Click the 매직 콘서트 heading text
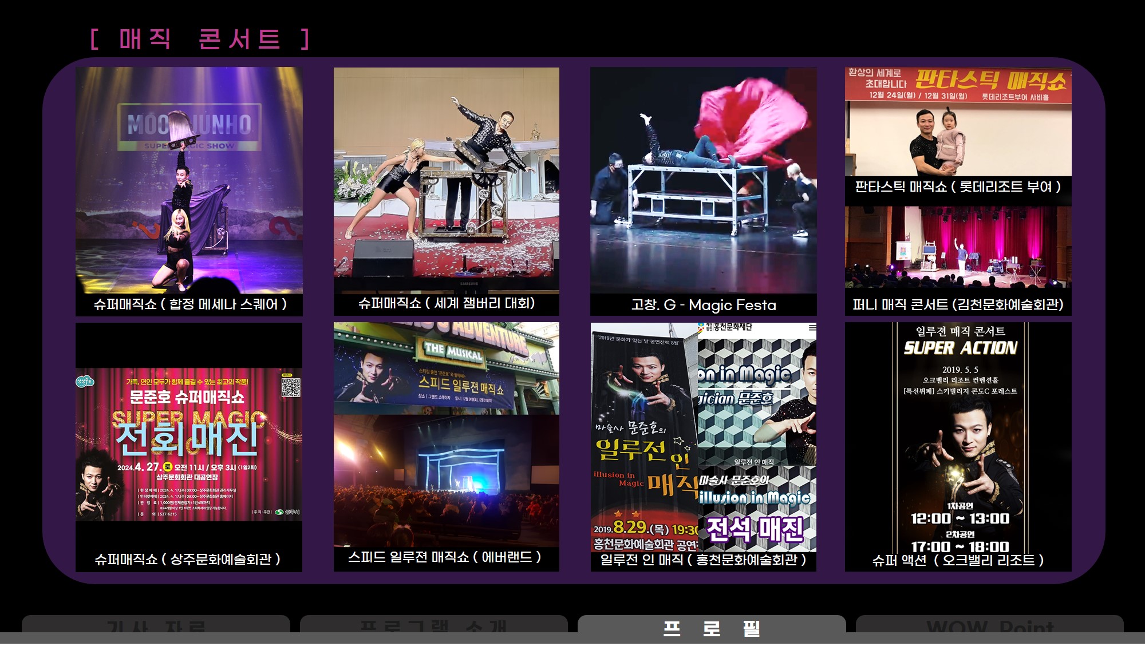Viewport: 1145px width, 654px height. 200,39
